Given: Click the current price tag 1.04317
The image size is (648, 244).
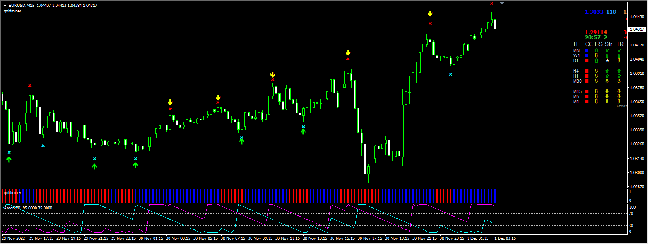Looking at the screenshot, I should click(x=637, y=29).
